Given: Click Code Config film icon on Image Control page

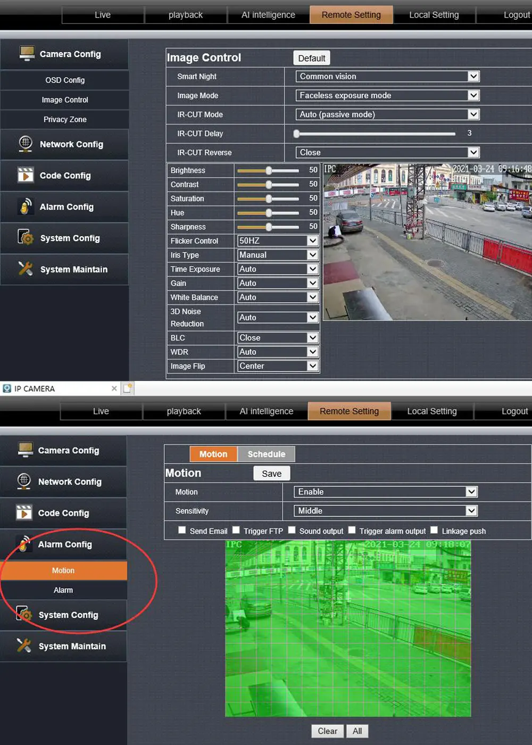Looking at the screenshot, I should [26, 175].
